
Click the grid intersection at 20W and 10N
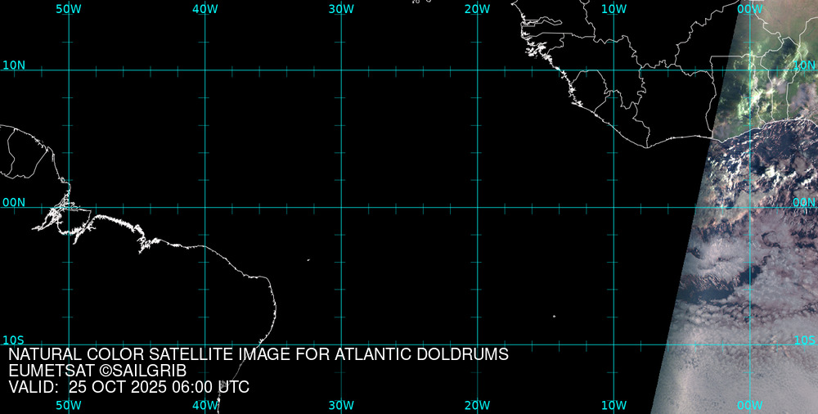[x=477, y=70]
